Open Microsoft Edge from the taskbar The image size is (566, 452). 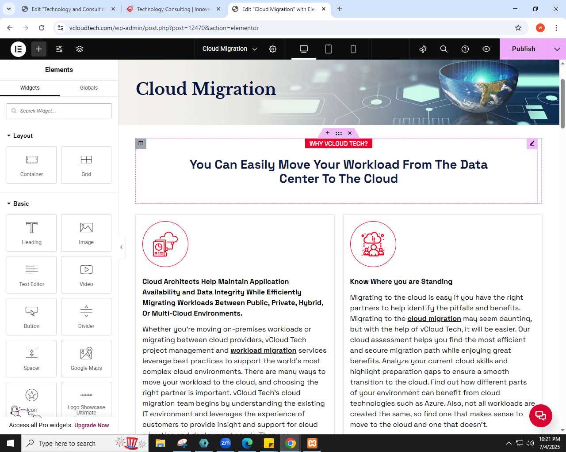tap(247, 443)
